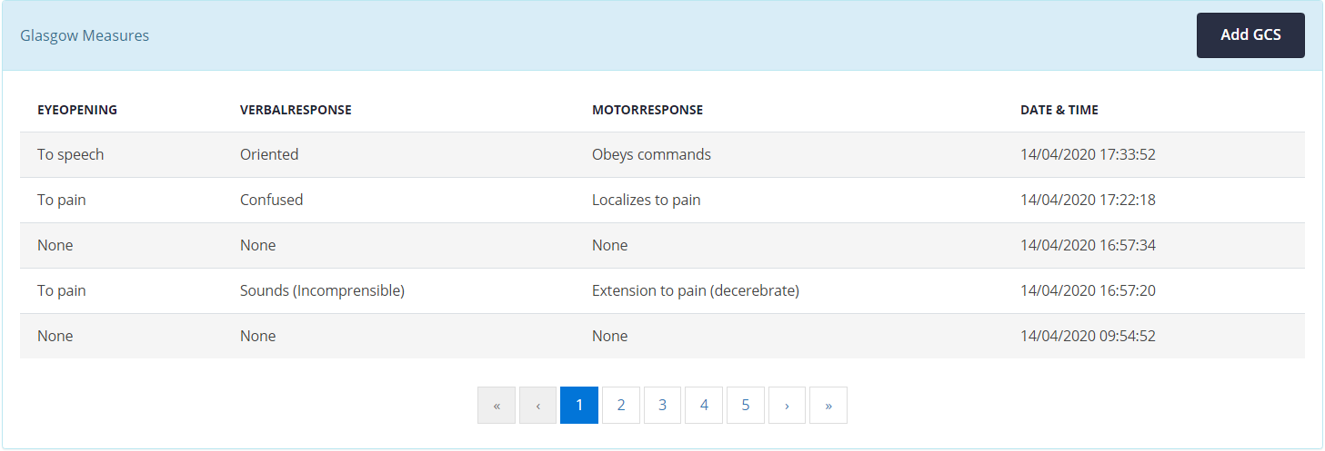
Task: Open page 5 of Glasgow Measures
Action: [746, 406]
